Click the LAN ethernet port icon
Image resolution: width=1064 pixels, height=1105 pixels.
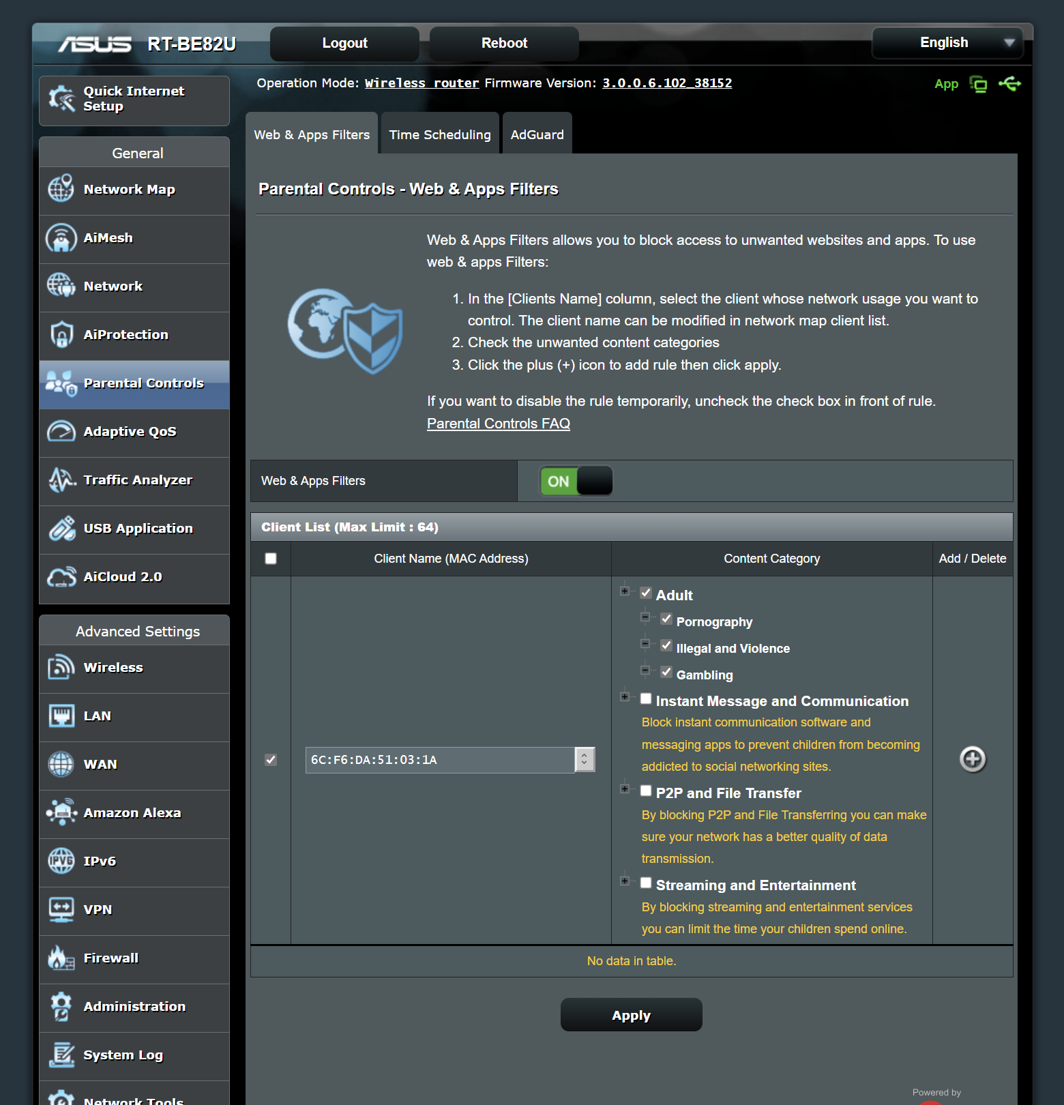(61, 716)
